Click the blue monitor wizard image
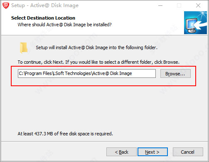 [195, 22]
